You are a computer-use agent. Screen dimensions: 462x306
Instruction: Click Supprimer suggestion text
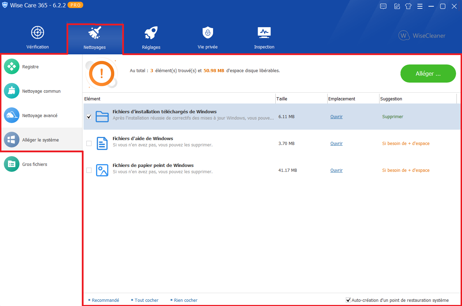pyautogui.click(x=393, y=117)
